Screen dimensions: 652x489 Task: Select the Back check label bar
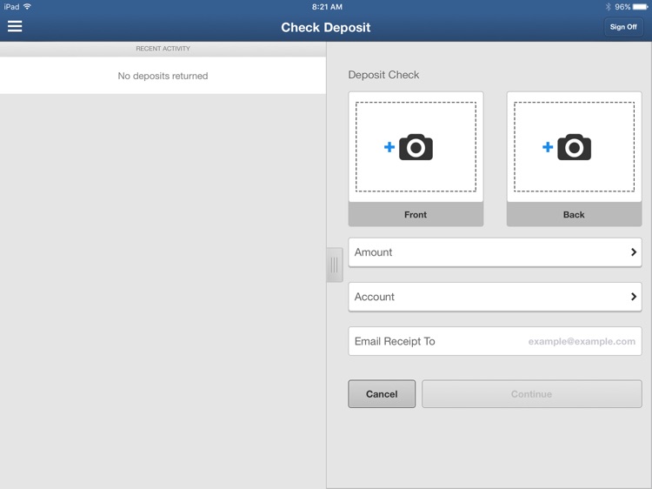coord(575,214)
